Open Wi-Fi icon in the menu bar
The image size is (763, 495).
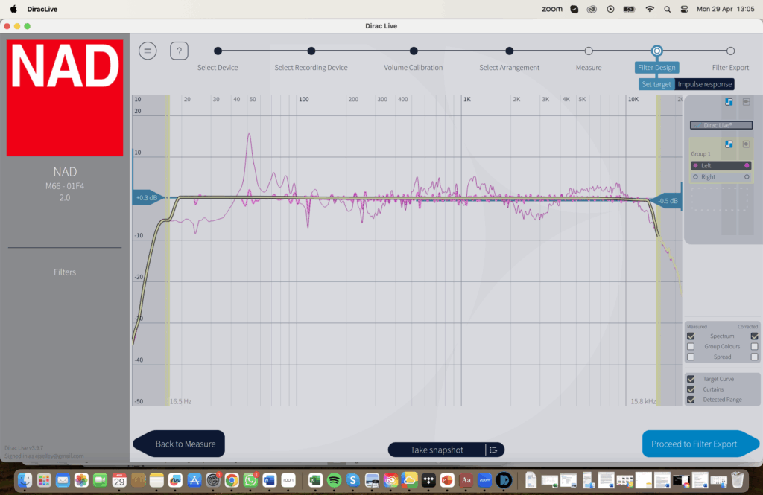tap(650, 9)
